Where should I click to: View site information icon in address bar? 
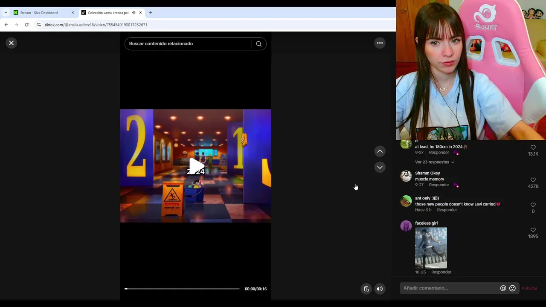tap(39, 25)
